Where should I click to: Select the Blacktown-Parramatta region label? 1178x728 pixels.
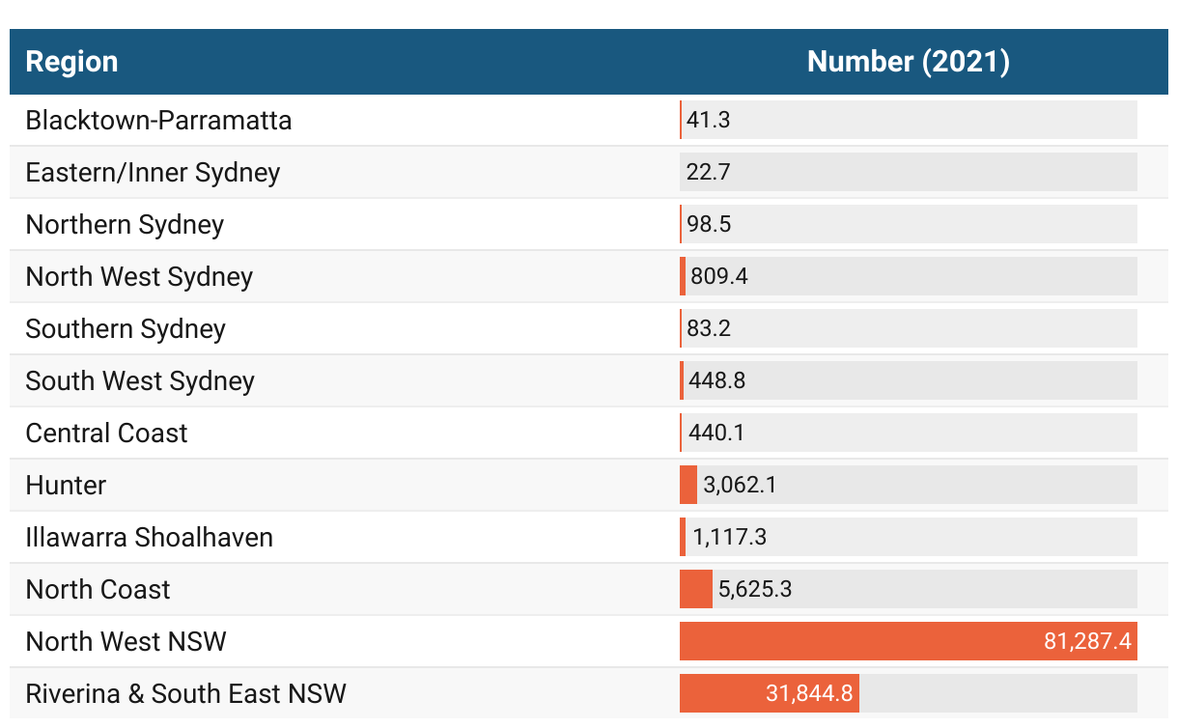tap(158, 121)
